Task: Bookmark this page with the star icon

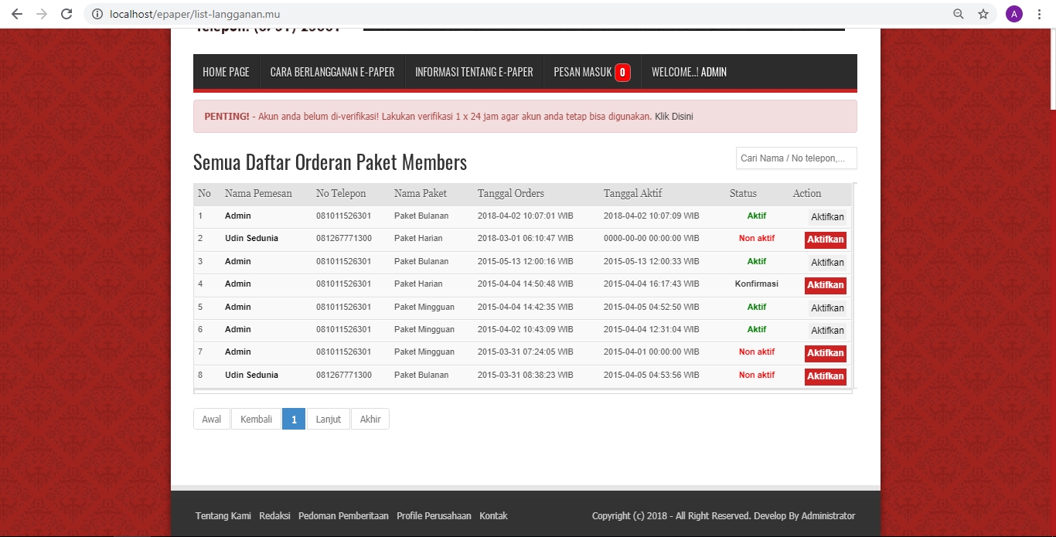Action: pyautogui.click(x=983, y=14)
